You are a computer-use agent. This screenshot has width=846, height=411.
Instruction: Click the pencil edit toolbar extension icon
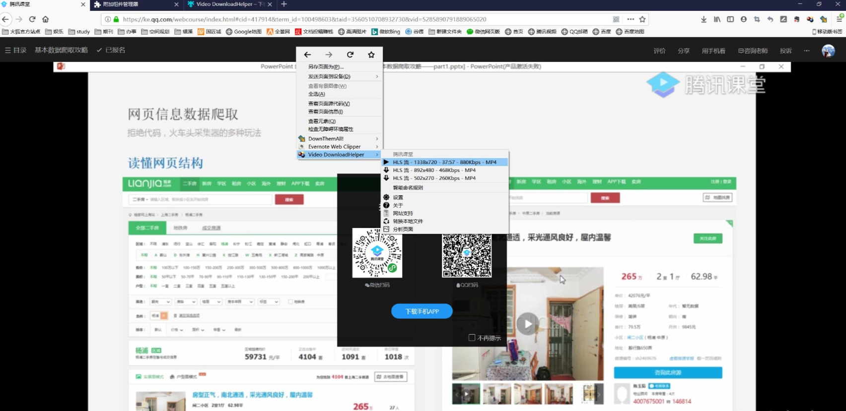click(783, 19)
